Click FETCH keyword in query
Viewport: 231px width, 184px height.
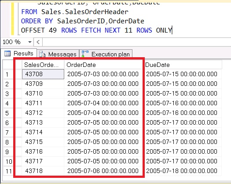[91, 30]
